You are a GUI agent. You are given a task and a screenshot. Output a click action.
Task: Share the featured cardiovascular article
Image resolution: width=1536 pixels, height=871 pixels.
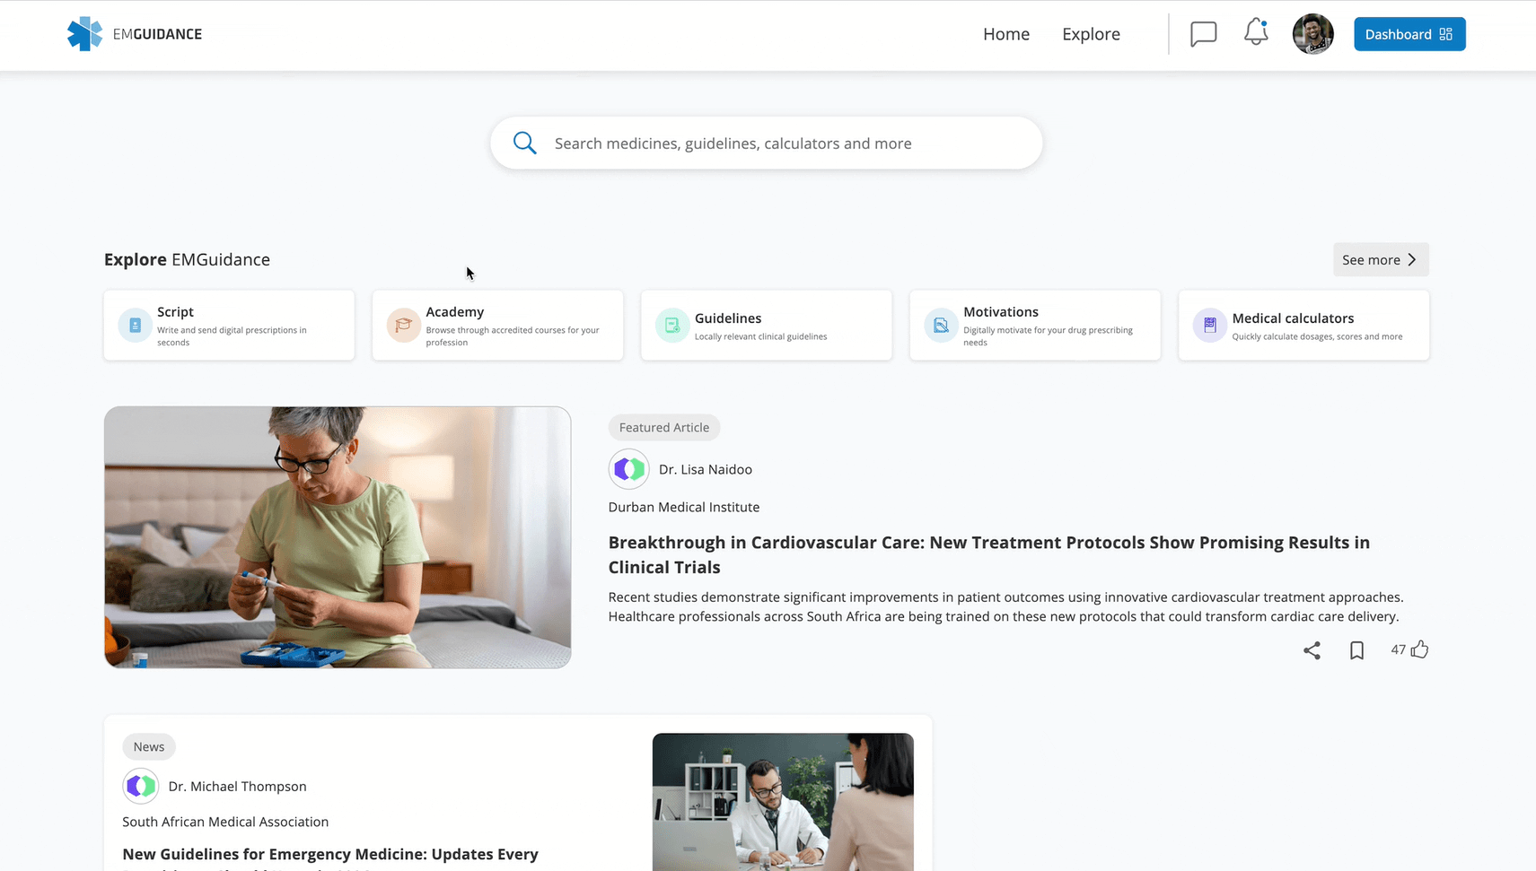[1312, 650]
